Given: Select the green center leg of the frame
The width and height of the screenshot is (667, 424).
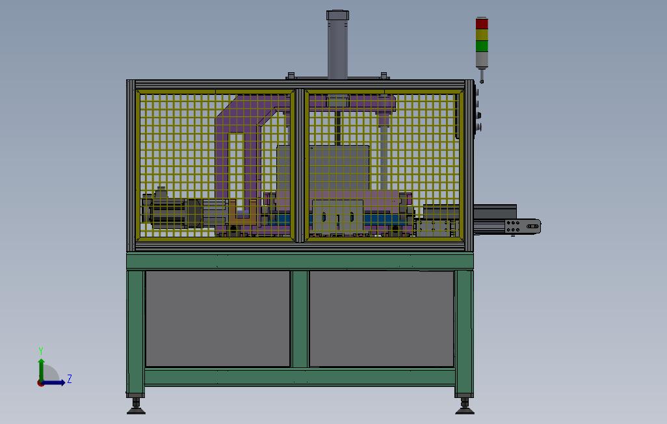Looking at the screenshot, I should pyautogui.click(x=300, y=319).
